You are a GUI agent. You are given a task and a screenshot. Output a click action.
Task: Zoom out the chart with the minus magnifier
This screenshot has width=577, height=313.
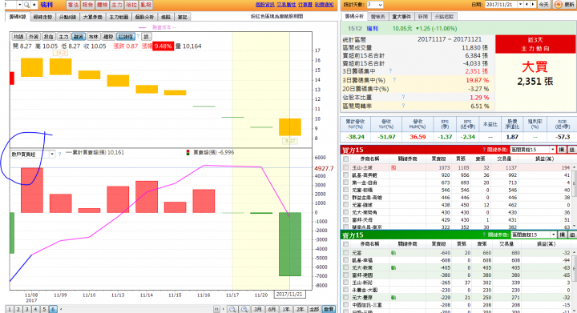(x=232, y=309)
